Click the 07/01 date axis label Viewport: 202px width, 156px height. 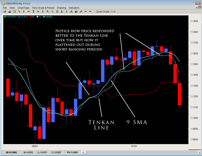pos(134,146)
